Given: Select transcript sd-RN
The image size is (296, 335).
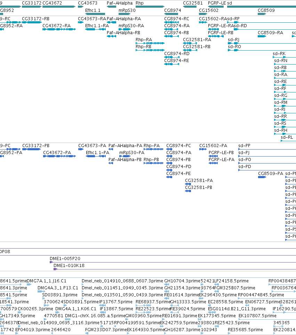Looking at the screenshot, I should [281, 61].
